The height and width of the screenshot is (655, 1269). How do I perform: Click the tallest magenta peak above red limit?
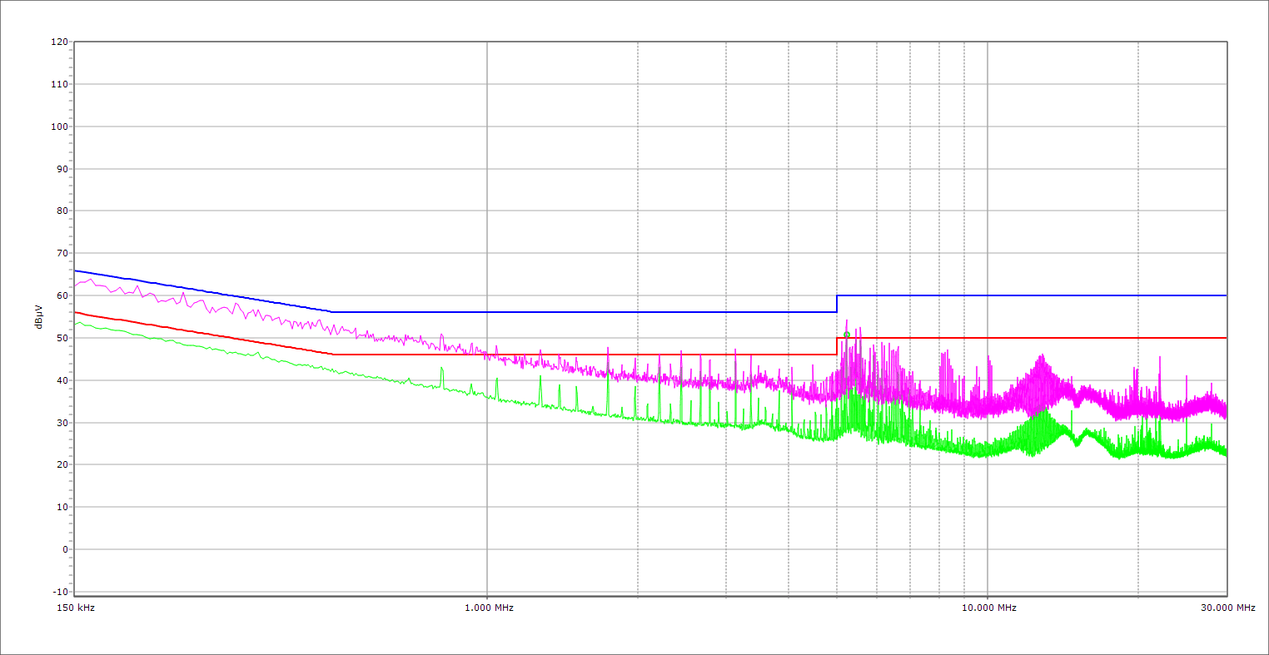tap(847, 321)
